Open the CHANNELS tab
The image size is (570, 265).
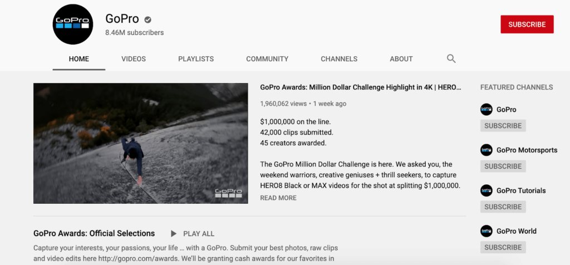pyautogui.click(x=339, y=59)
